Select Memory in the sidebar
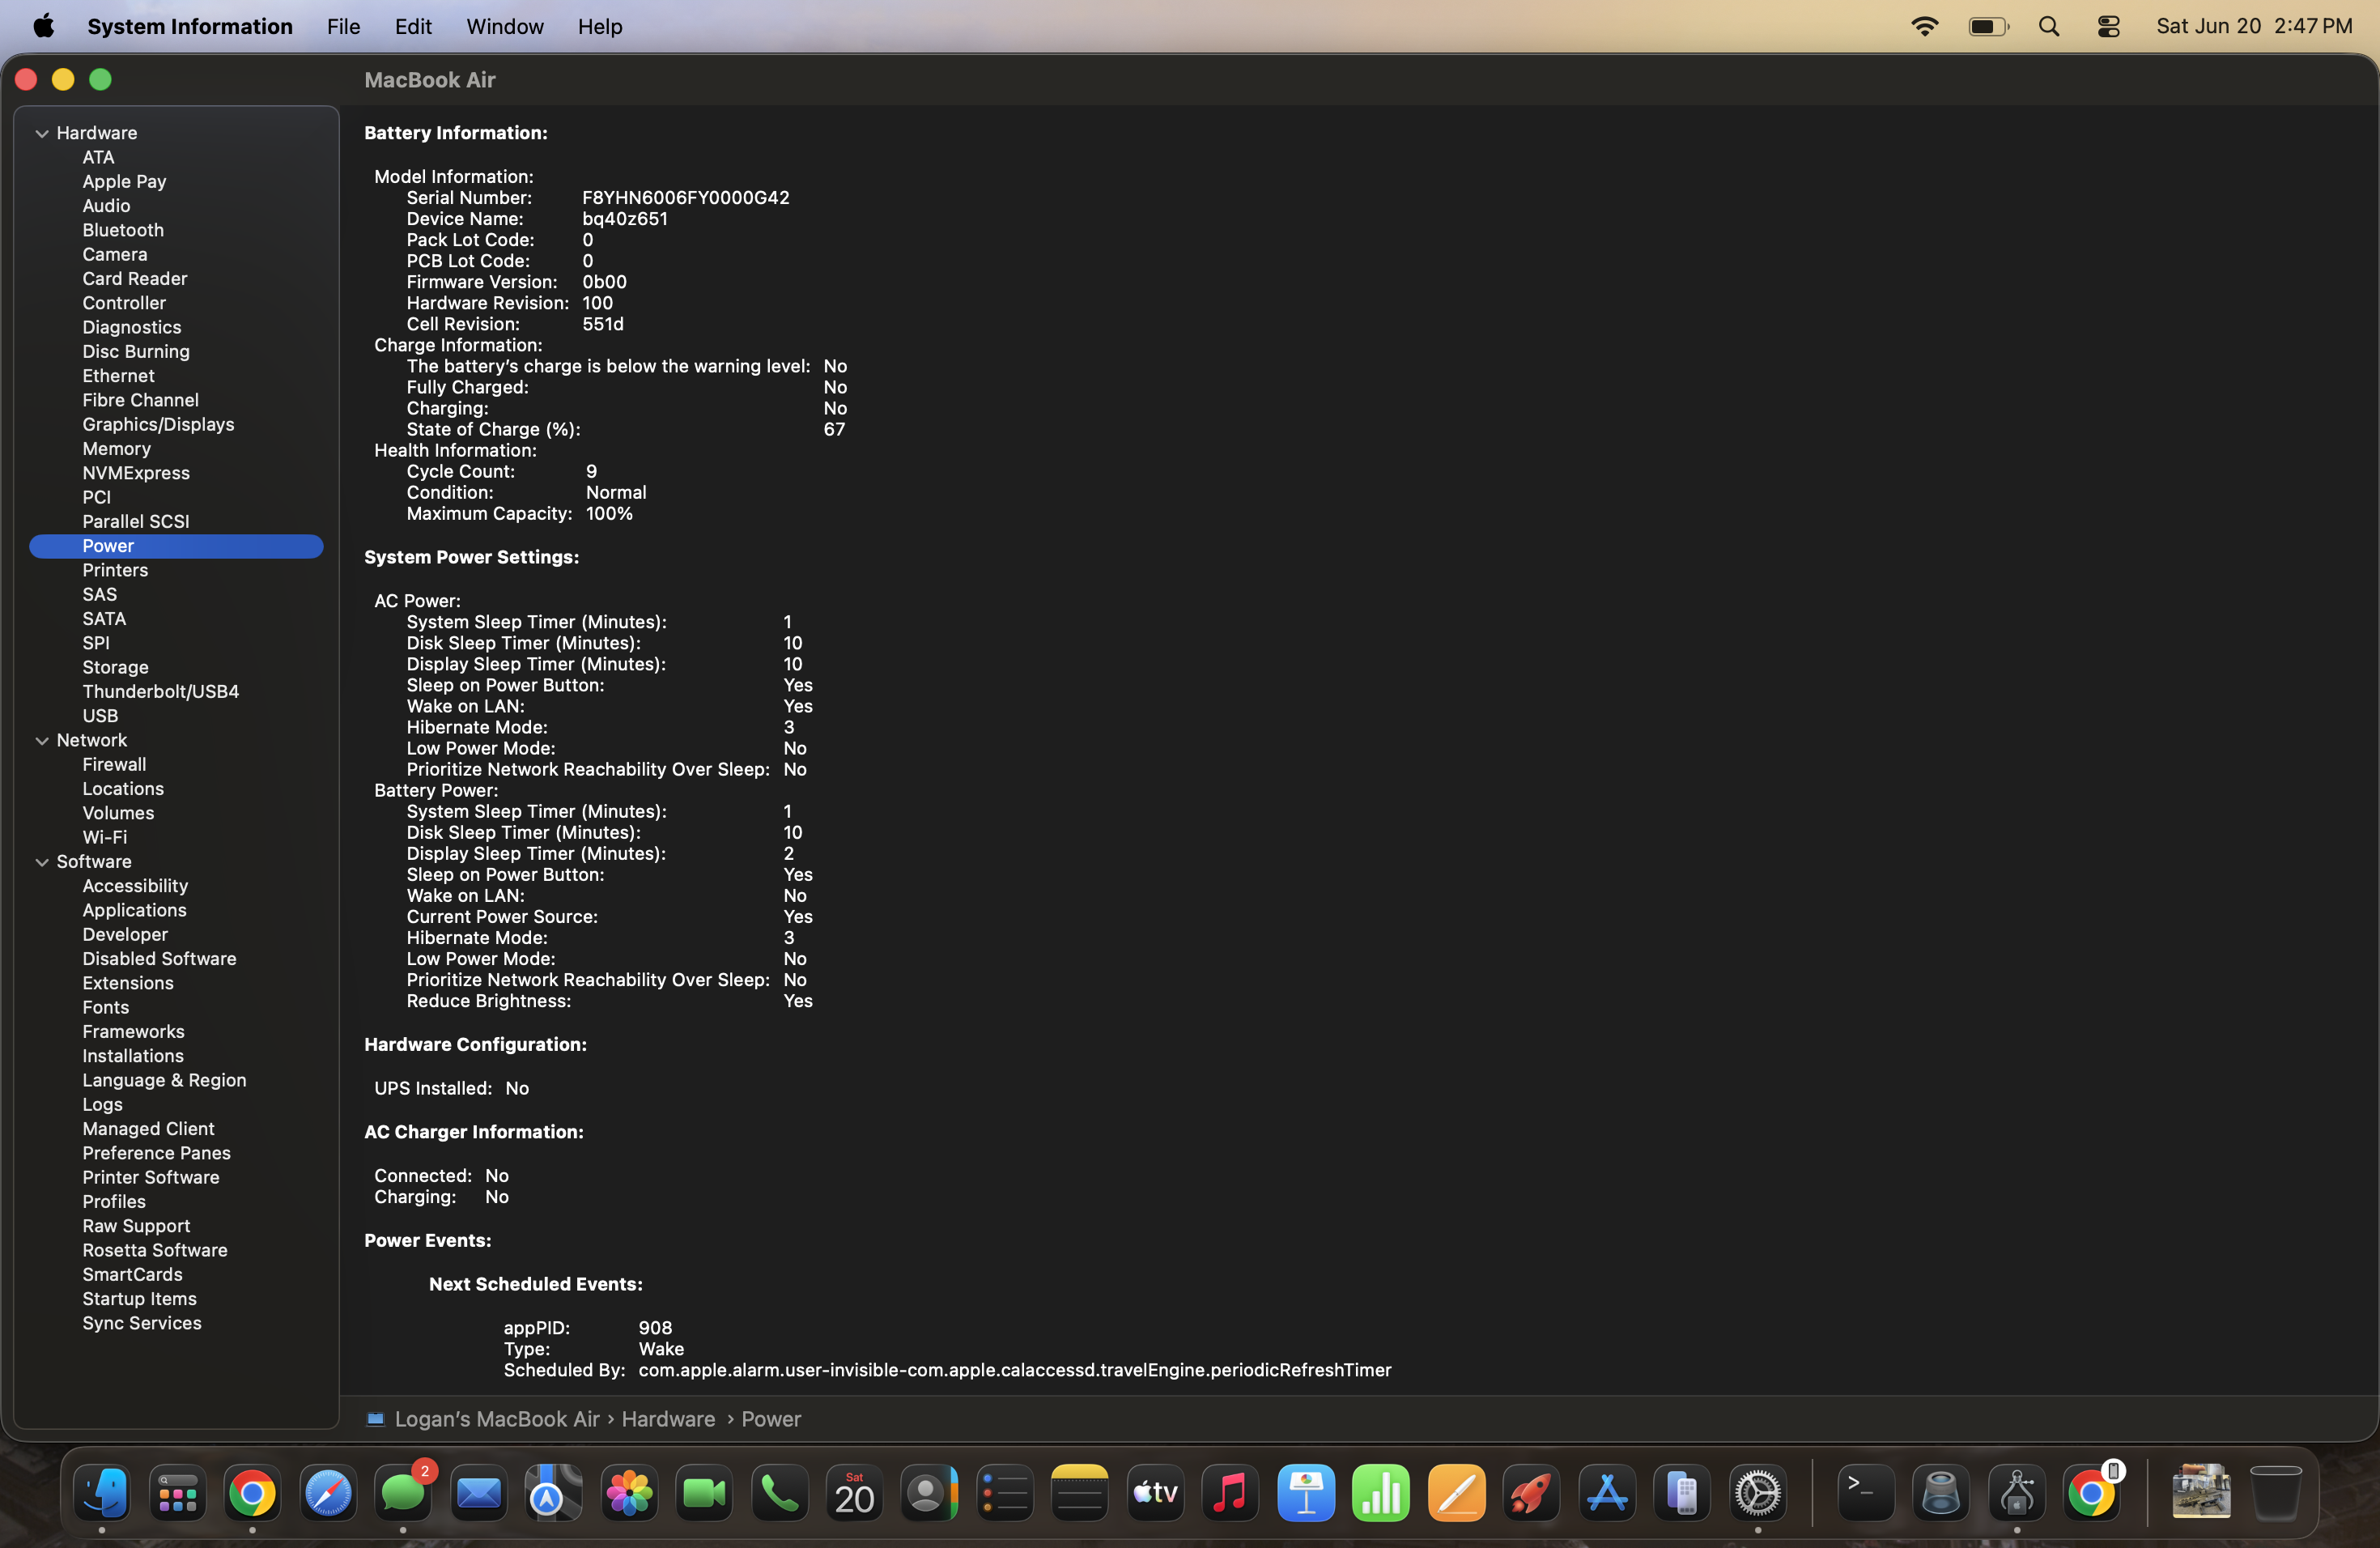This screenshot has height=1548, width=2380. point(116,448)
